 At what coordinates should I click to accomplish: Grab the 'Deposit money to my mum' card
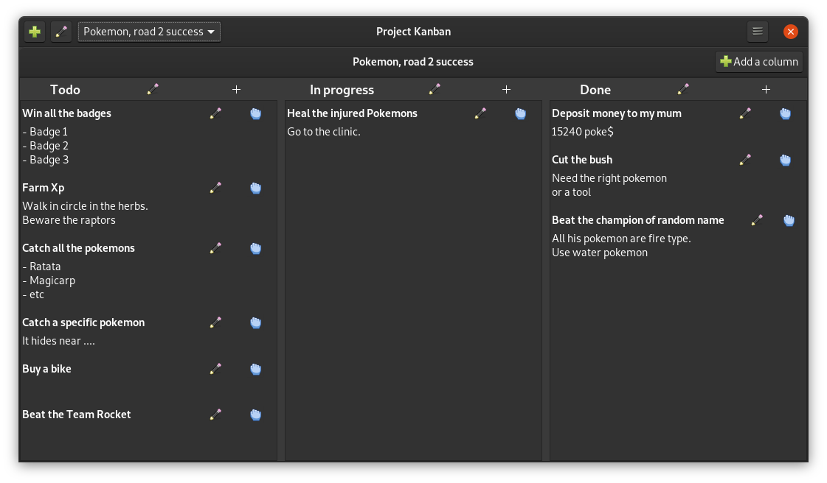point(785,113)
